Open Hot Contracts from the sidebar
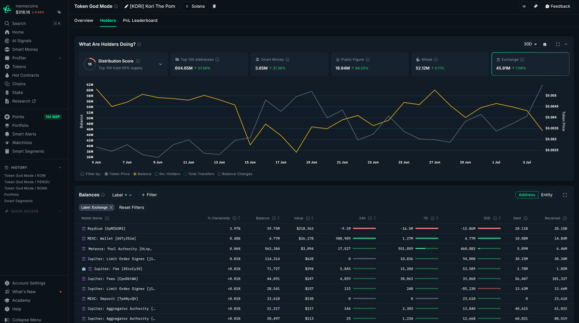579x323 pixels. [26, 75]
